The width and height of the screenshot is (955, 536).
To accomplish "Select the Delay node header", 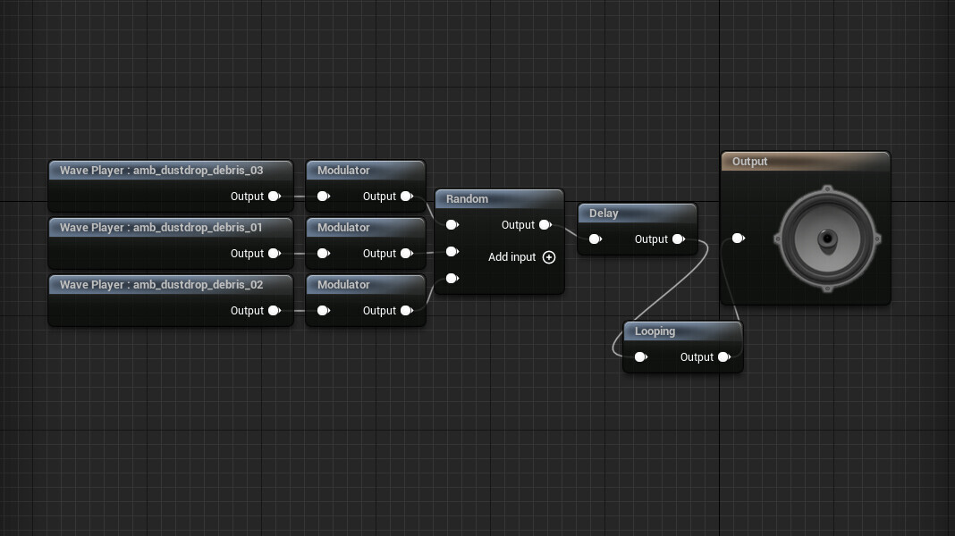I will coord(637,214).
